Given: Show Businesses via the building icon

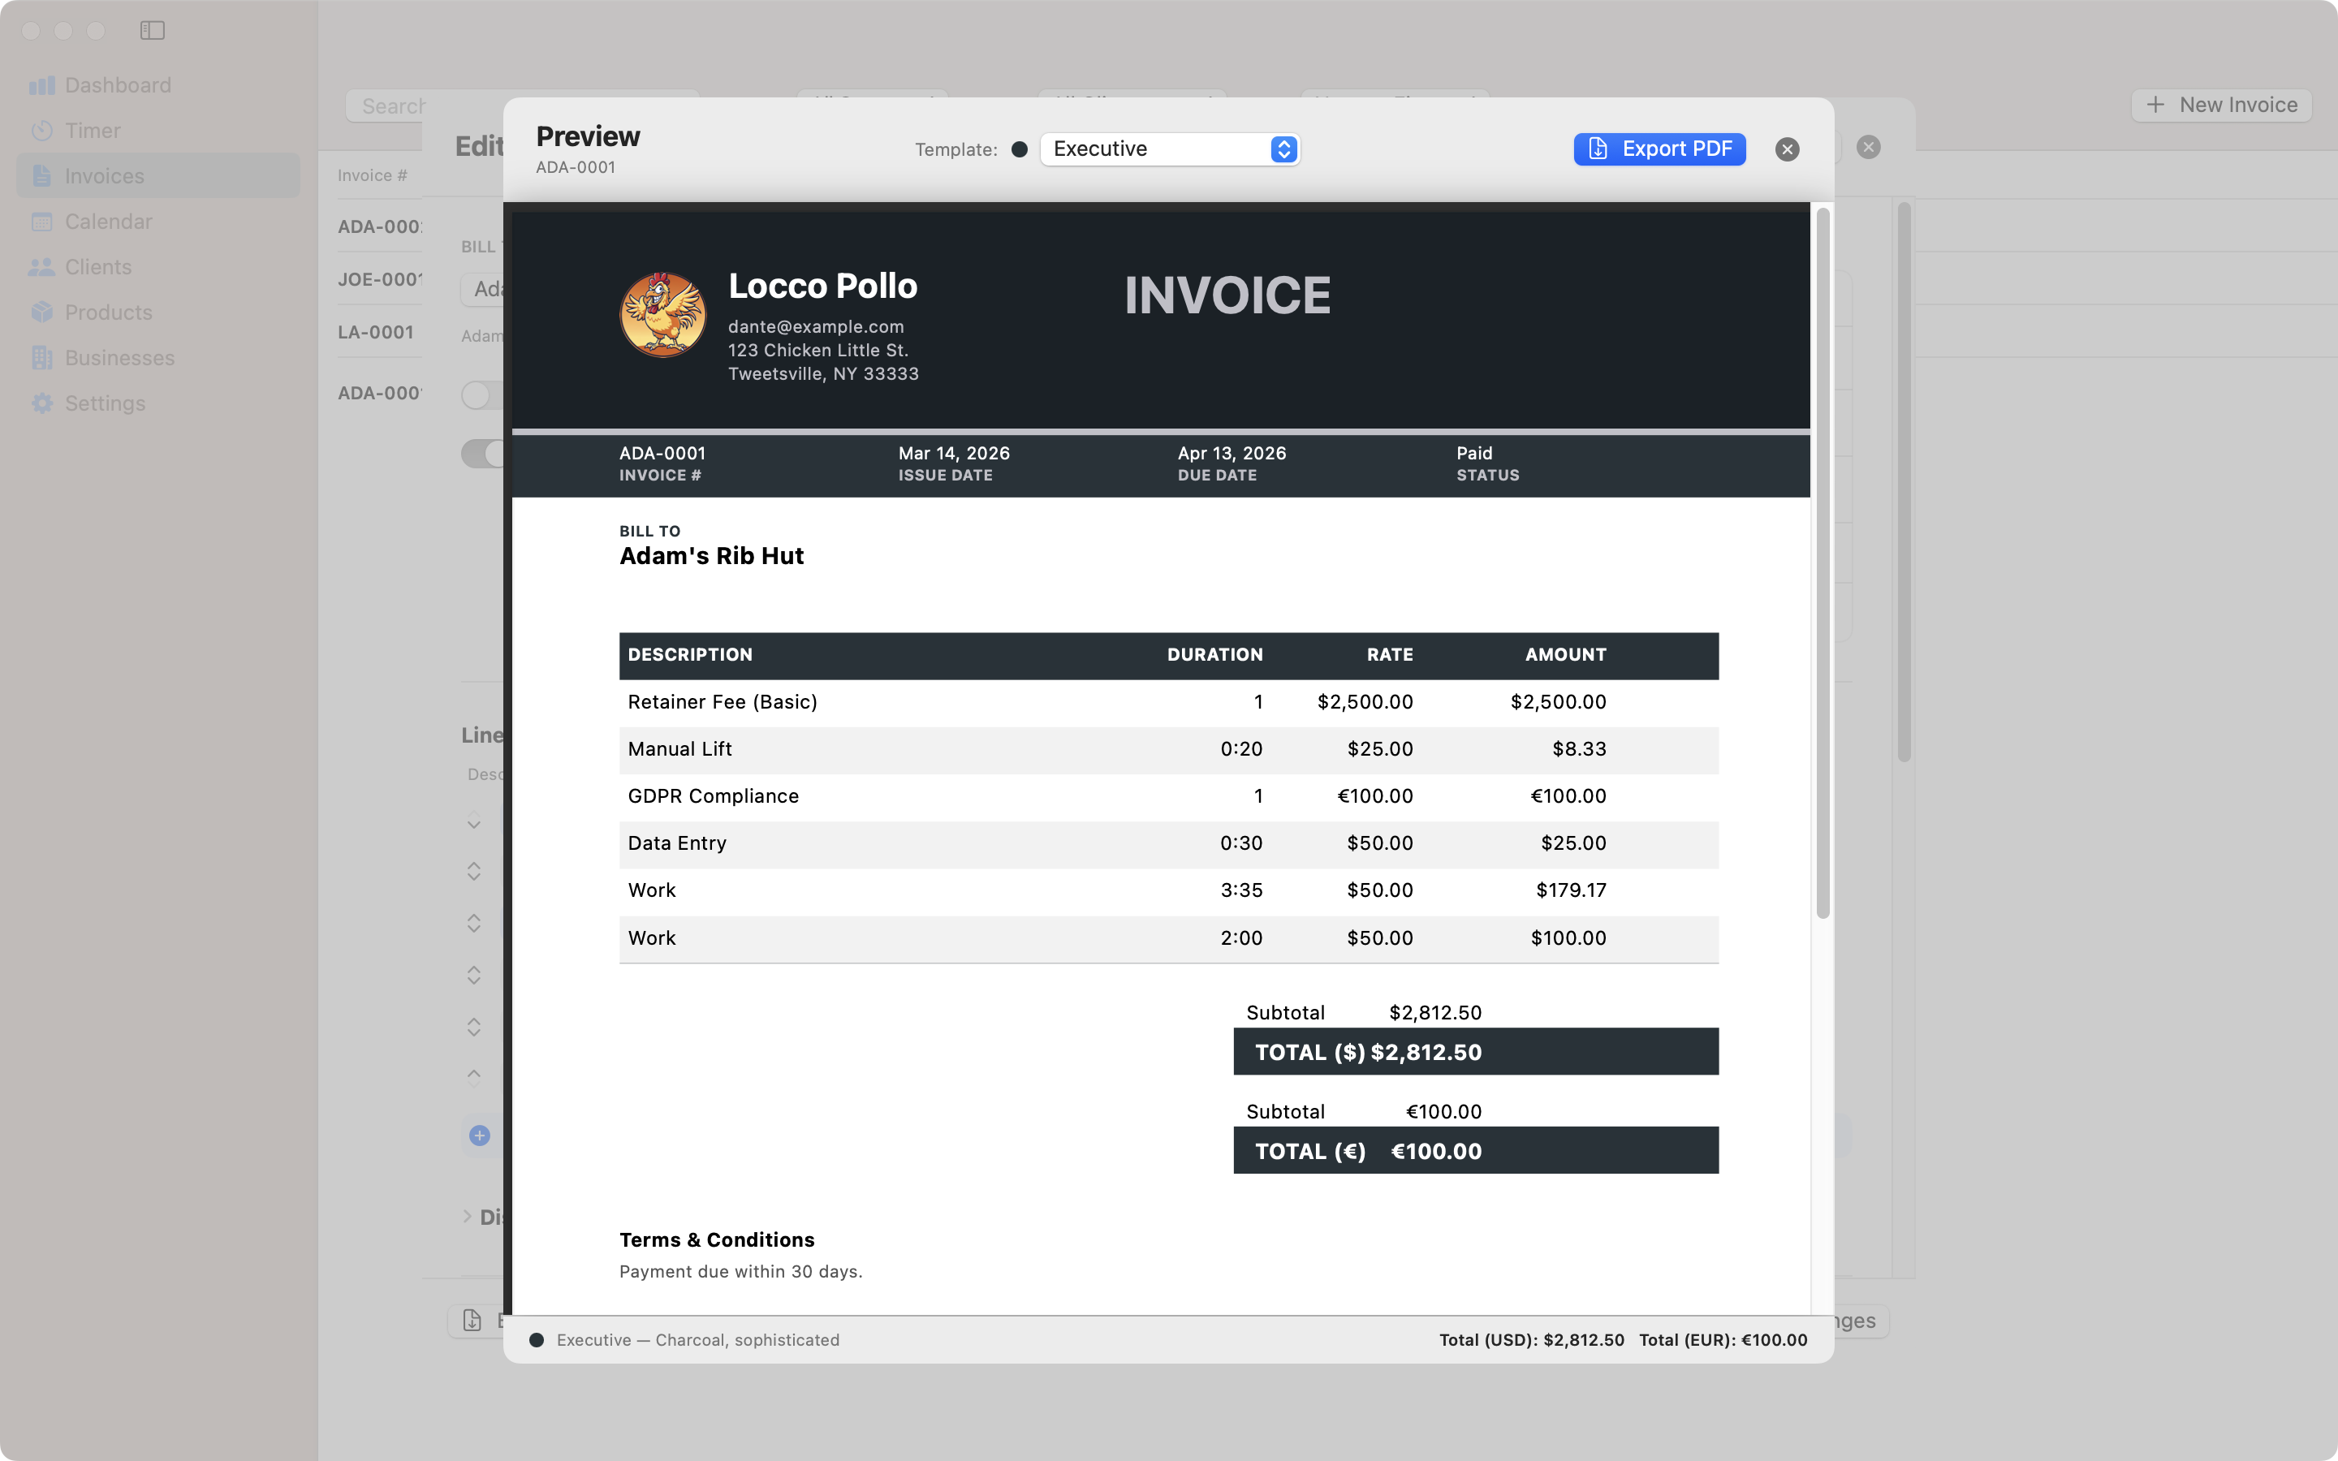Looking at the screenshot, I should tap(41, 357).
